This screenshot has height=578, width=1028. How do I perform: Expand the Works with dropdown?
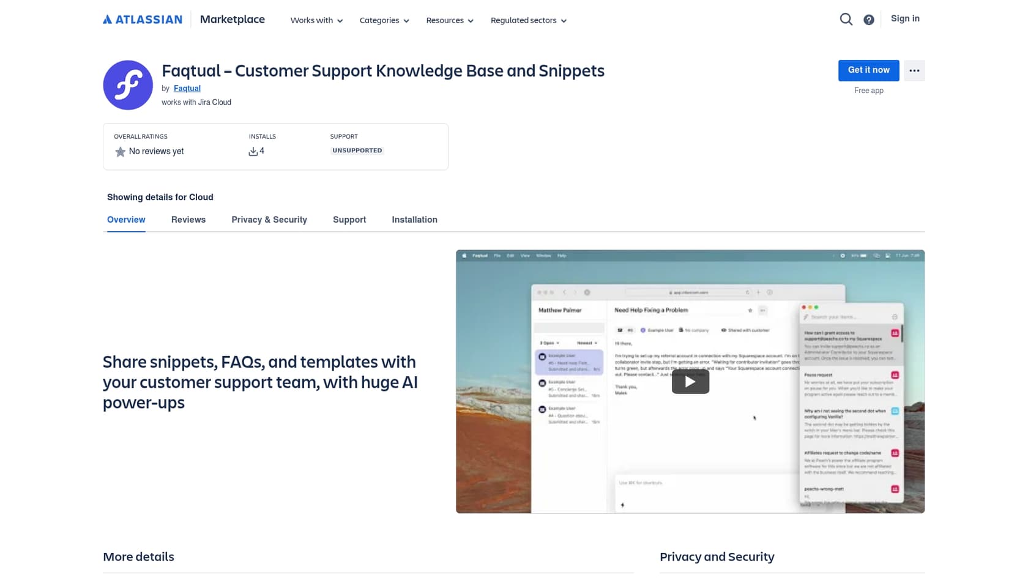tap(316, 20)
